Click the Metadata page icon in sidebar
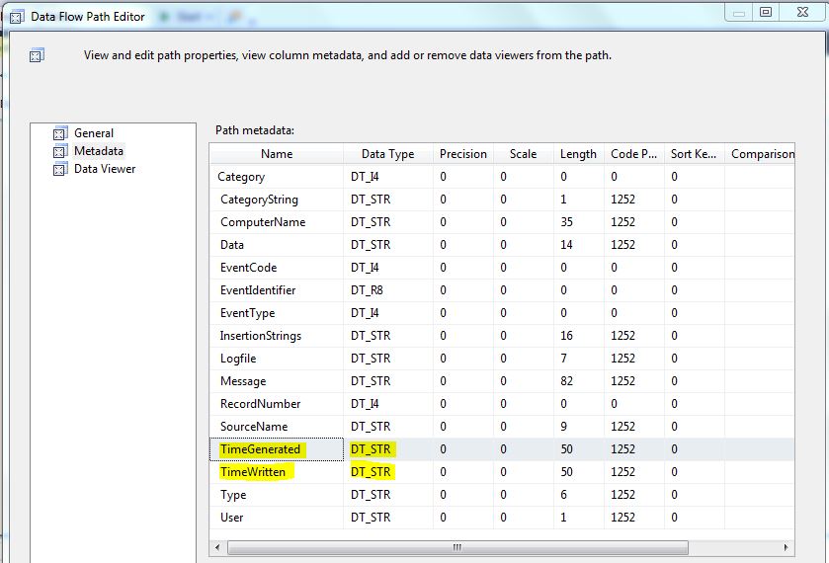The image size is (829, 563). [x=59, y=151]
